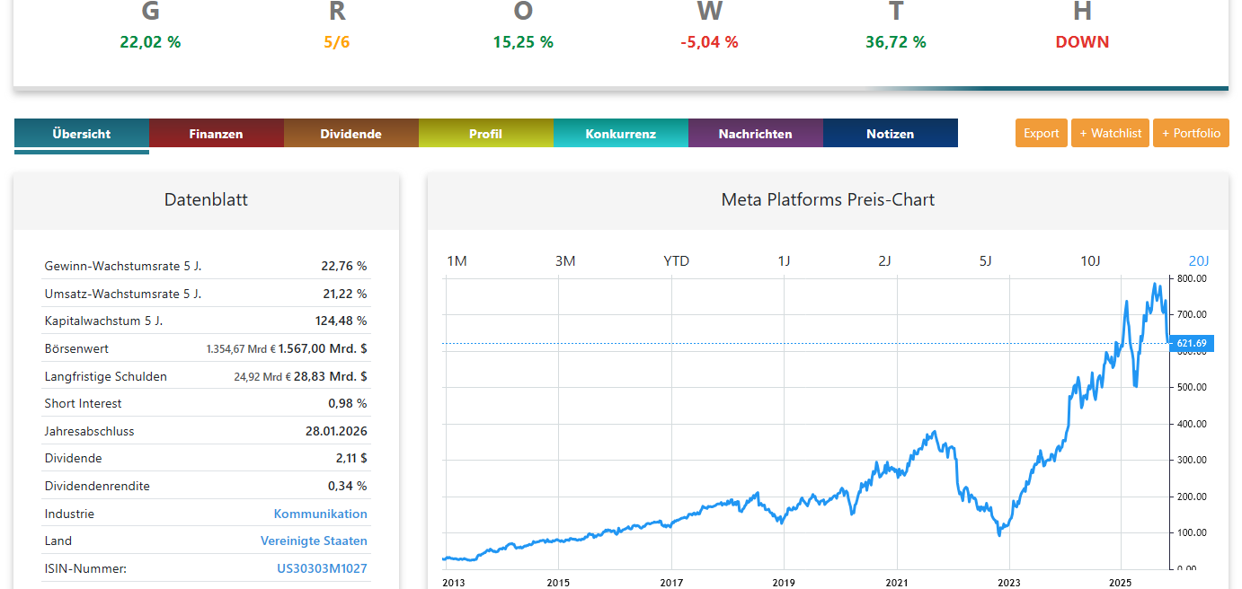
Task: Set chart range to 1M
Action: (x=457, y=261)
